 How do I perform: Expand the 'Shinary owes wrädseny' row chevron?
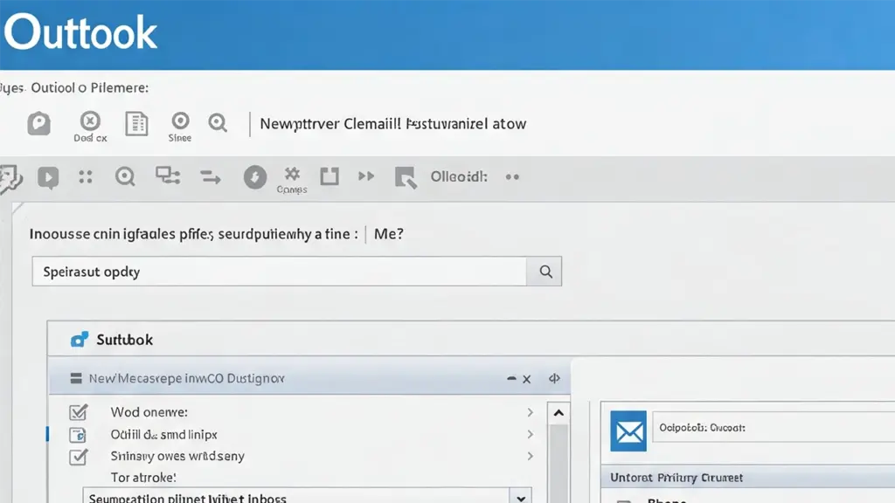click(x=530, y=456)
